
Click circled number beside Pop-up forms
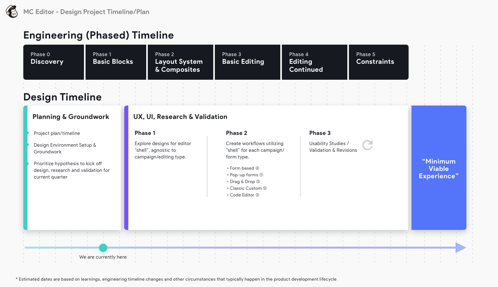coord(261,175)
